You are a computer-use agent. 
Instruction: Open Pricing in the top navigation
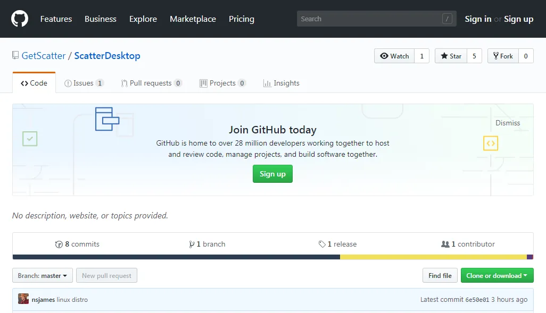241,19
